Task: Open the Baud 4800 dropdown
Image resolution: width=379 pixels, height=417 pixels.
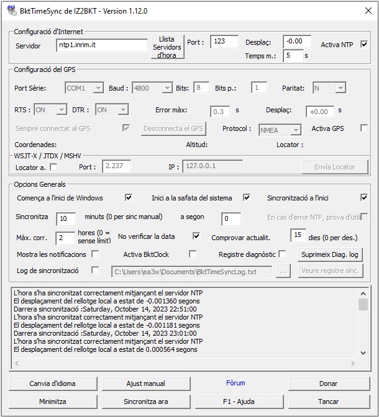Action: (x=167, y=87)
